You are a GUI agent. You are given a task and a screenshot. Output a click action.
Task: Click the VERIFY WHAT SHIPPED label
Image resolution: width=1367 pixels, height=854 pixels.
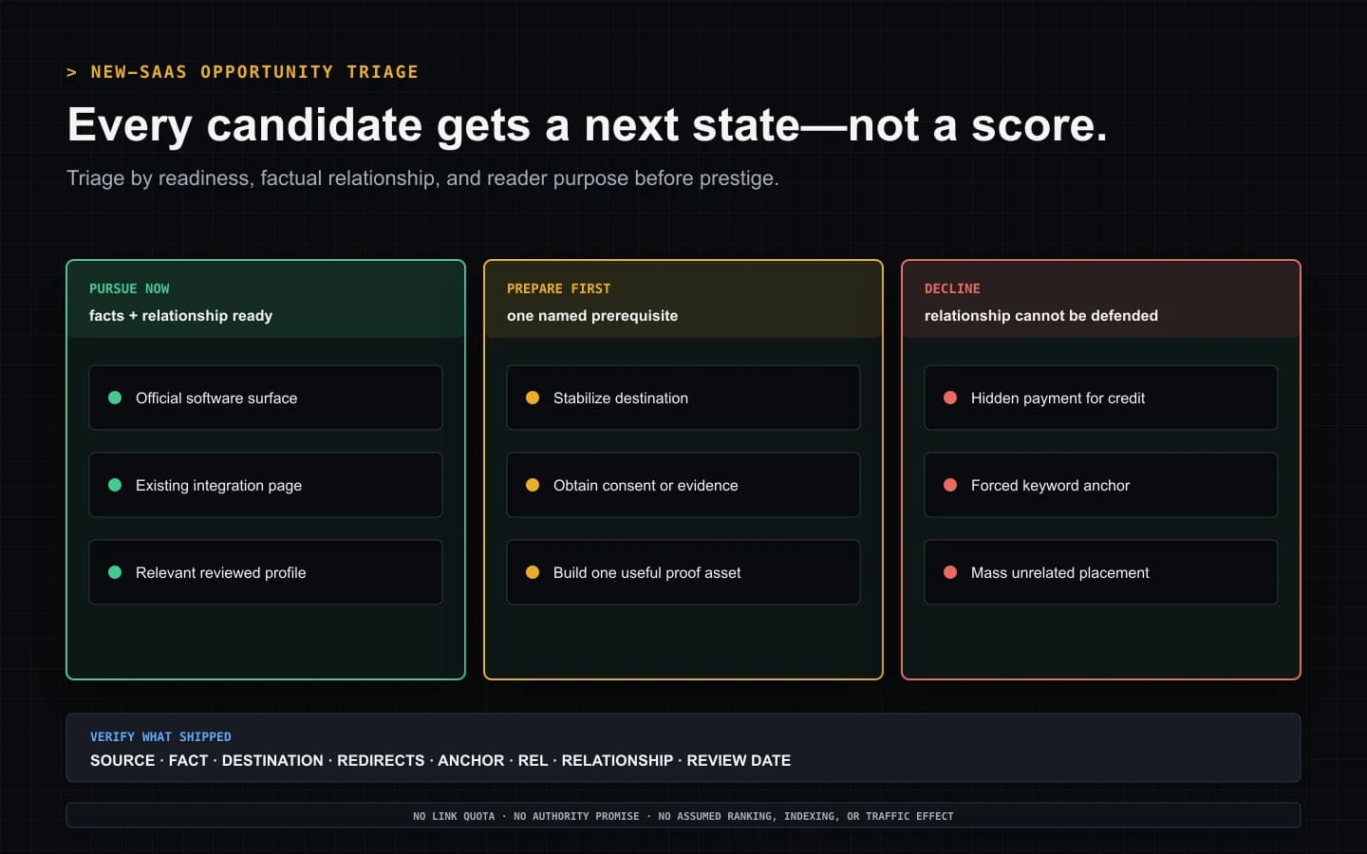tap(160, 736)
